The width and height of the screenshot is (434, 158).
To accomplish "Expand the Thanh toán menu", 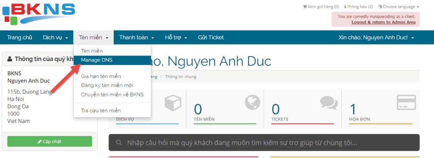I will (136, 37).
